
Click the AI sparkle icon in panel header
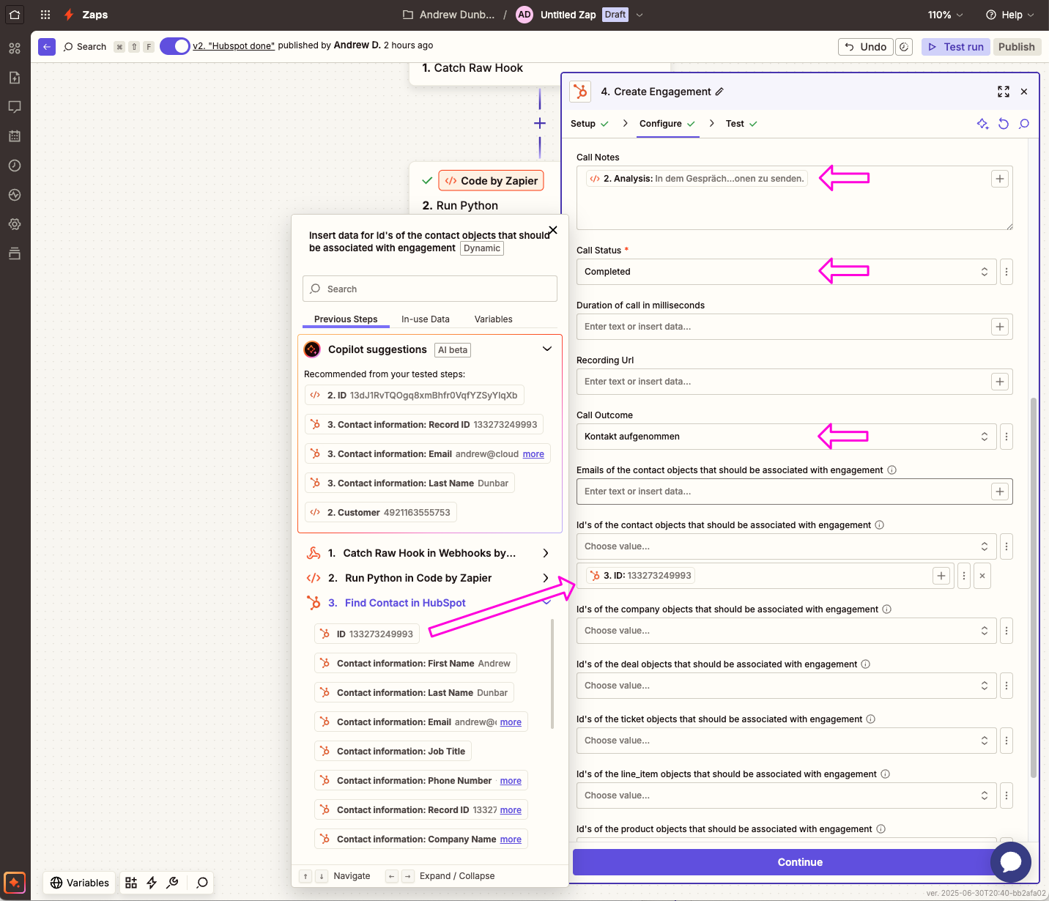983,124
